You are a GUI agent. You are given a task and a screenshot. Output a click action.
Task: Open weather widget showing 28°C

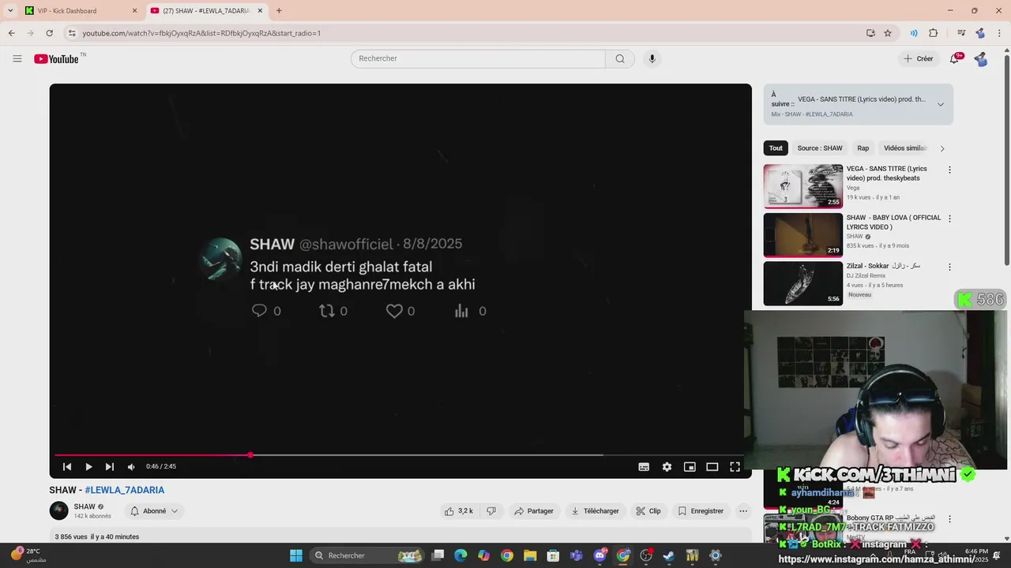coord(28,555)
